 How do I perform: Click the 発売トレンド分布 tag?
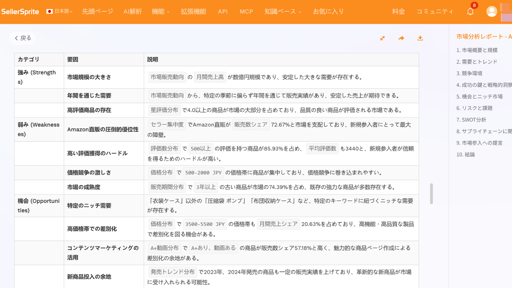click(173, 272)
